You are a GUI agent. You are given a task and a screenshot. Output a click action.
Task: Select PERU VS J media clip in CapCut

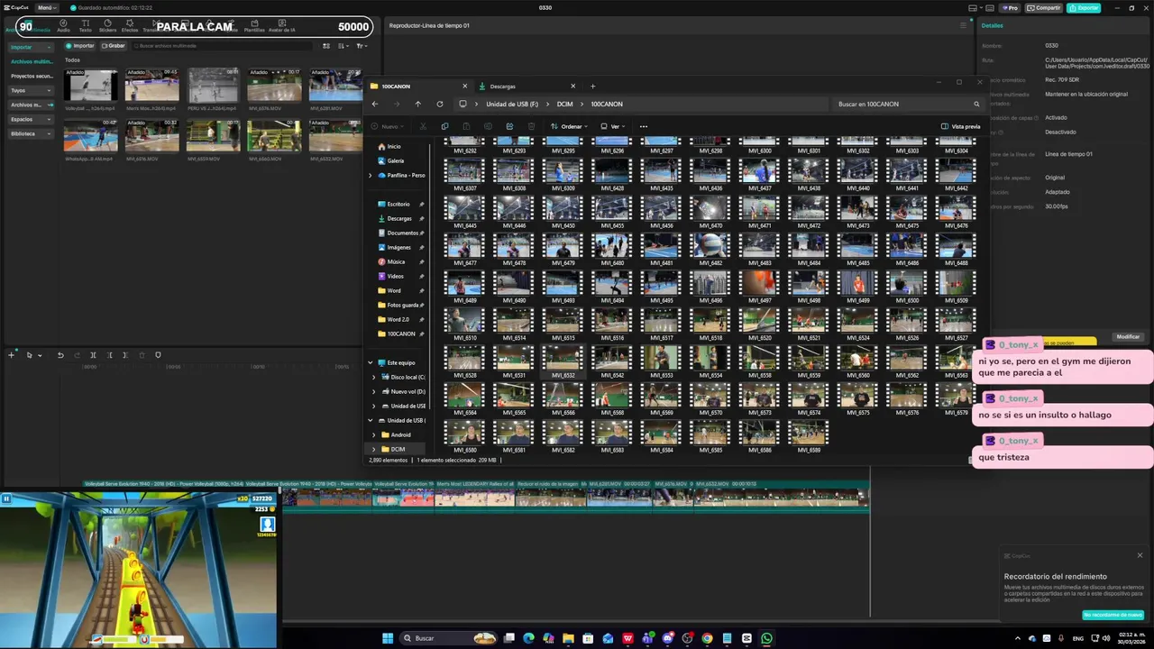[x=213, y=90]
